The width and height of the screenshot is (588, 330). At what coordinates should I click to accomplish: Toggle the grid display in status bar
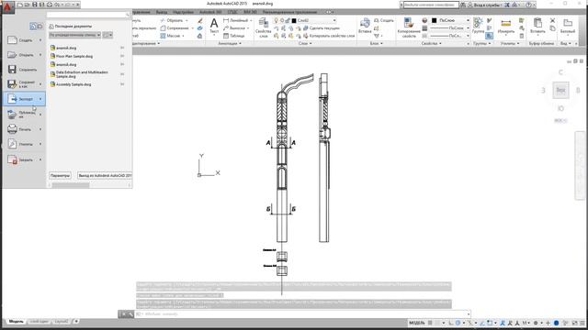point(430,323)
